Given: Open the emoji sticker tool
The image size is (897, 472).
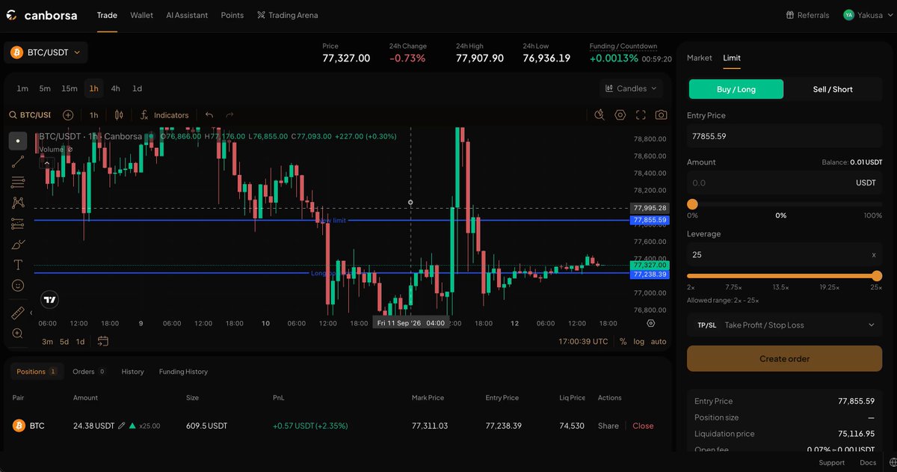Looking at the screenshot, I should (x=18, y=286).
